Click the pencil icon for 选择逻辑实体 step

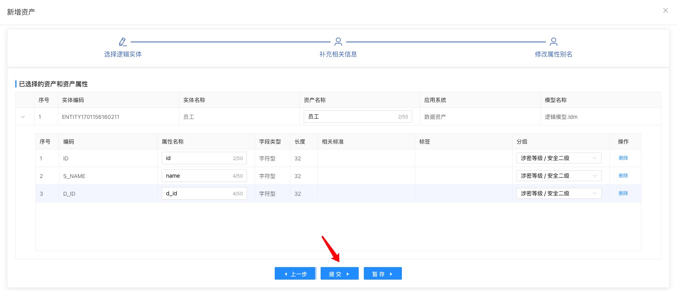[123, 42]
